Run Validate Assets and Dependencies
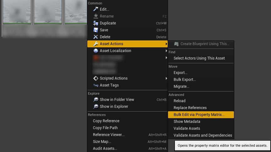 [x=203, y=135]
